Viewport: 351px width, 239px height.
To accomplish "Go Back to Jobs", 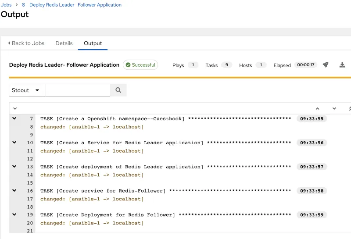I will (26, 43).
